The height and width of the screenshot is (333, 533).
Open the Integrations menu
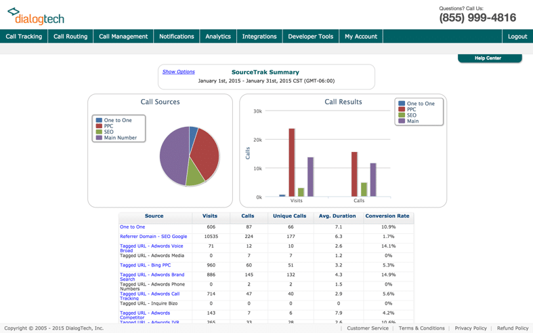[x=259, y=37]
